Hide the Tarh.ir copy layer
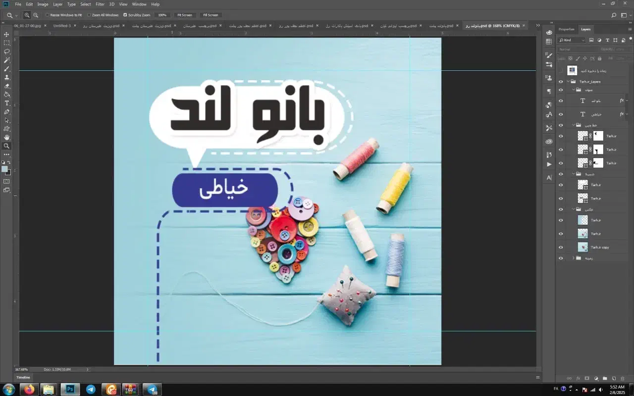 [x=561, y=247]
